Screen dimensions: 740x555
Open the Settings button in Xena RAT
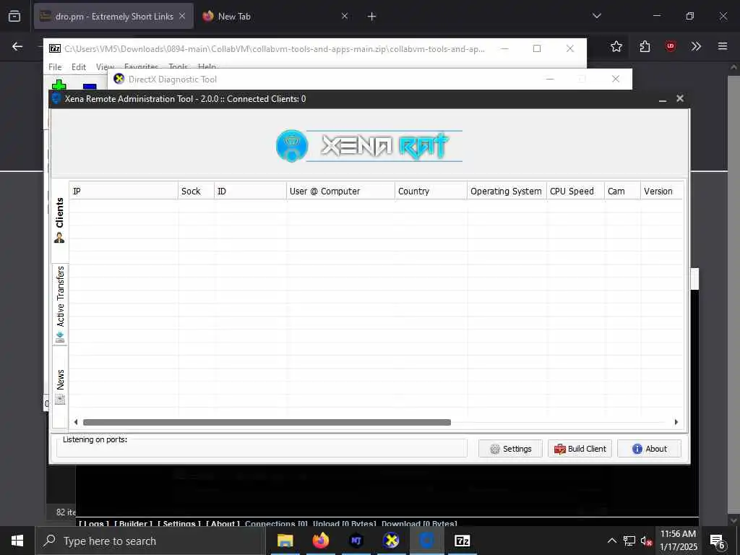click(510, 449)
